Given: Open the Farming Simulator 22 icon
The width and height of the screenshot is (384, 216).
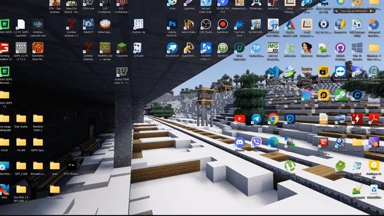Looking at the screenshot, I should [x=4, y=48].
